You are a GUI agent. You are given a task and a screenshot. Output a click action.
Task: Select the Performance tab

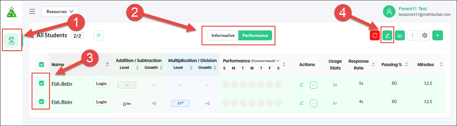(255, 35)
